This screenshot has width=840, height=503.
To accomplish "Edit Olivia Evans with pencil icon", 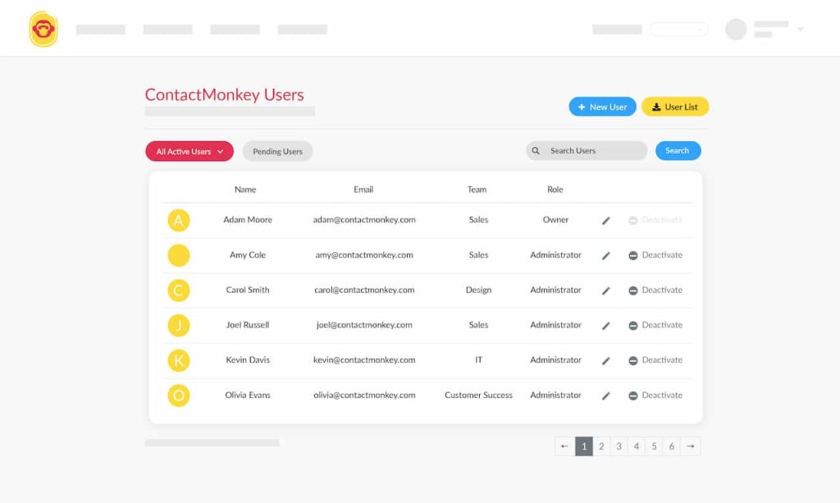I will click(x=606, y=396).
